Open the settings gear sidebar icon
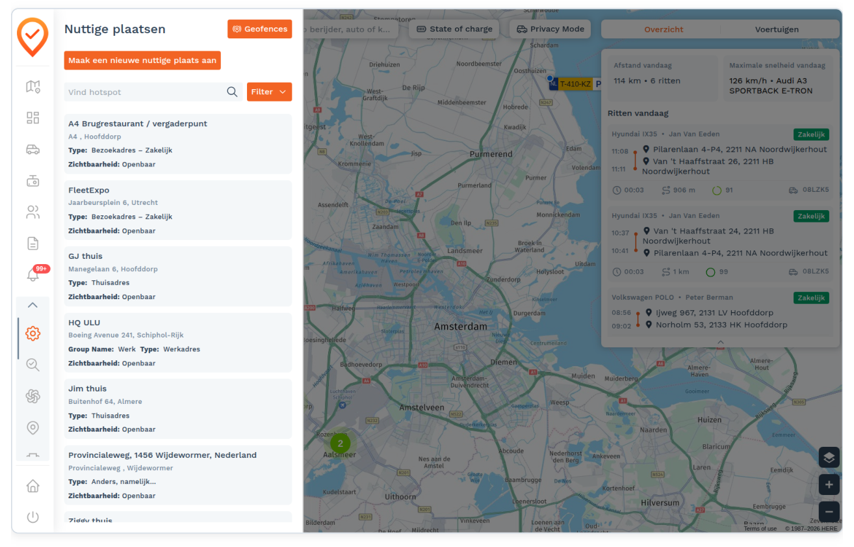Viewport: 854px width, 547px height. click(x=32, y=334)
